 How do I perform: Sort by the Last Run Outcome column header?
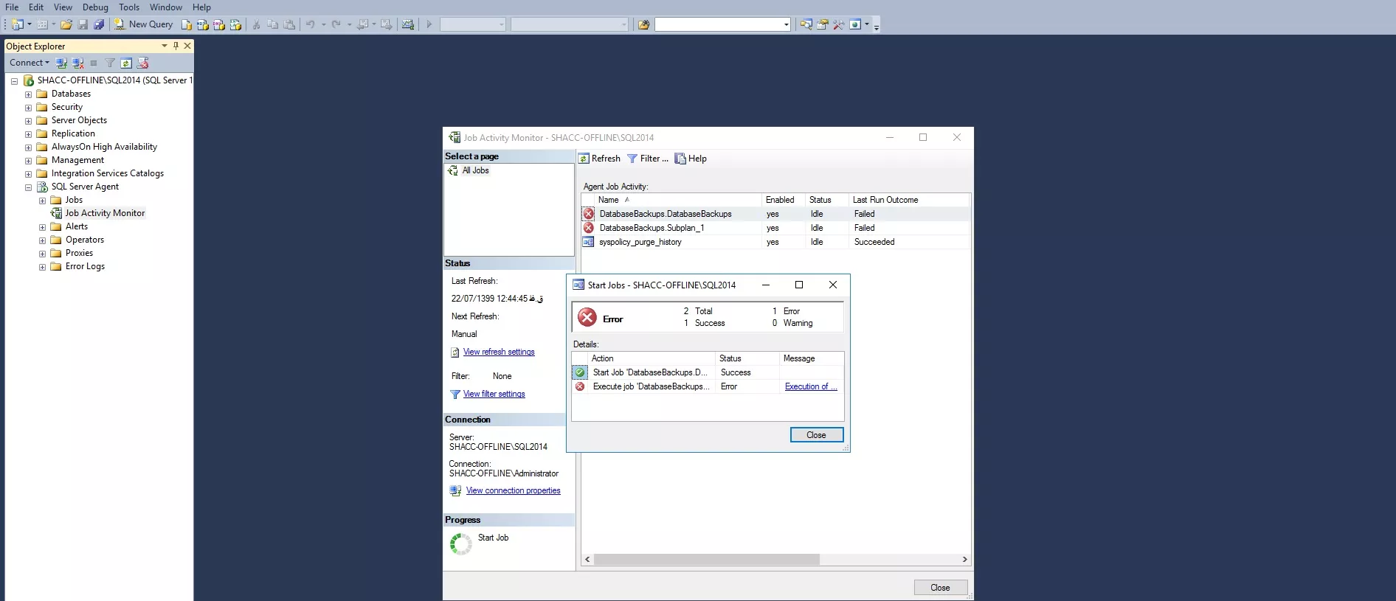click(908, 200)
